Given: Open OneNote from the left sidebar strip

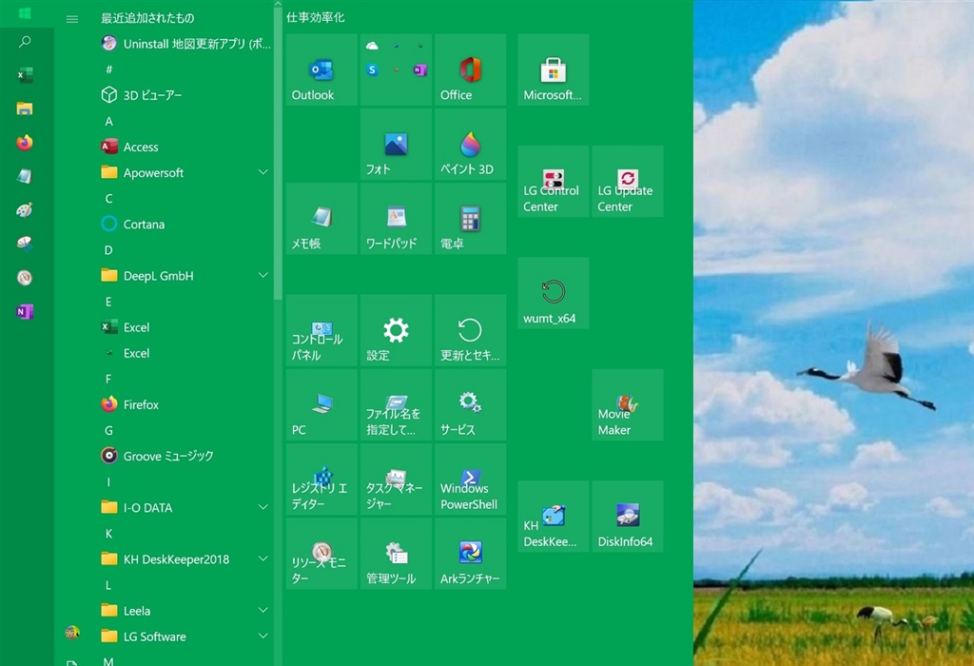Looking at the screenshot, I should coord(25,311).
